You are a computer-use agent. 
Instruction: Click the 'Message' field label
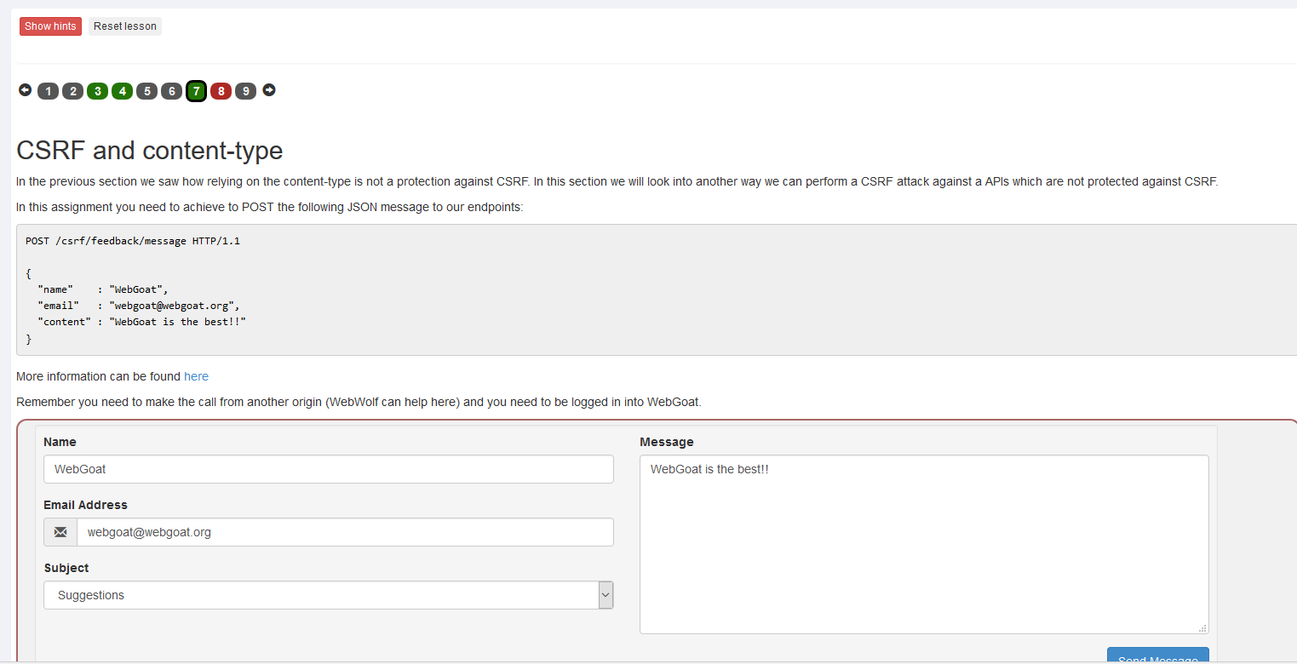click(667, 442)
